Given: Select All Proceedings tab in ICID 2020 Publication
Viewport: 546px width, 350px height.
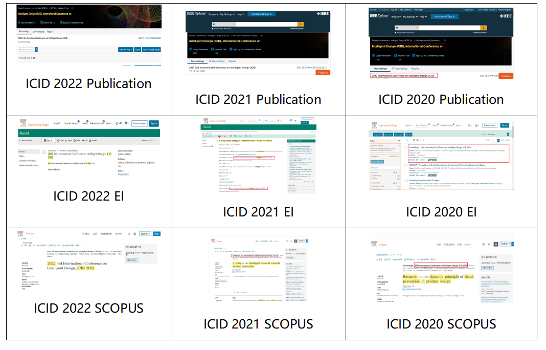Looking at the screenshot, I should pyautogui.click(x=399, y=69).
